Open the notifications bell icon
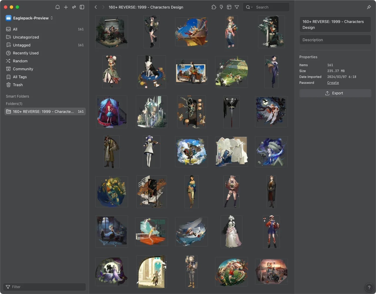This screenshot has height=294, width=376. [x=58, y=7]
